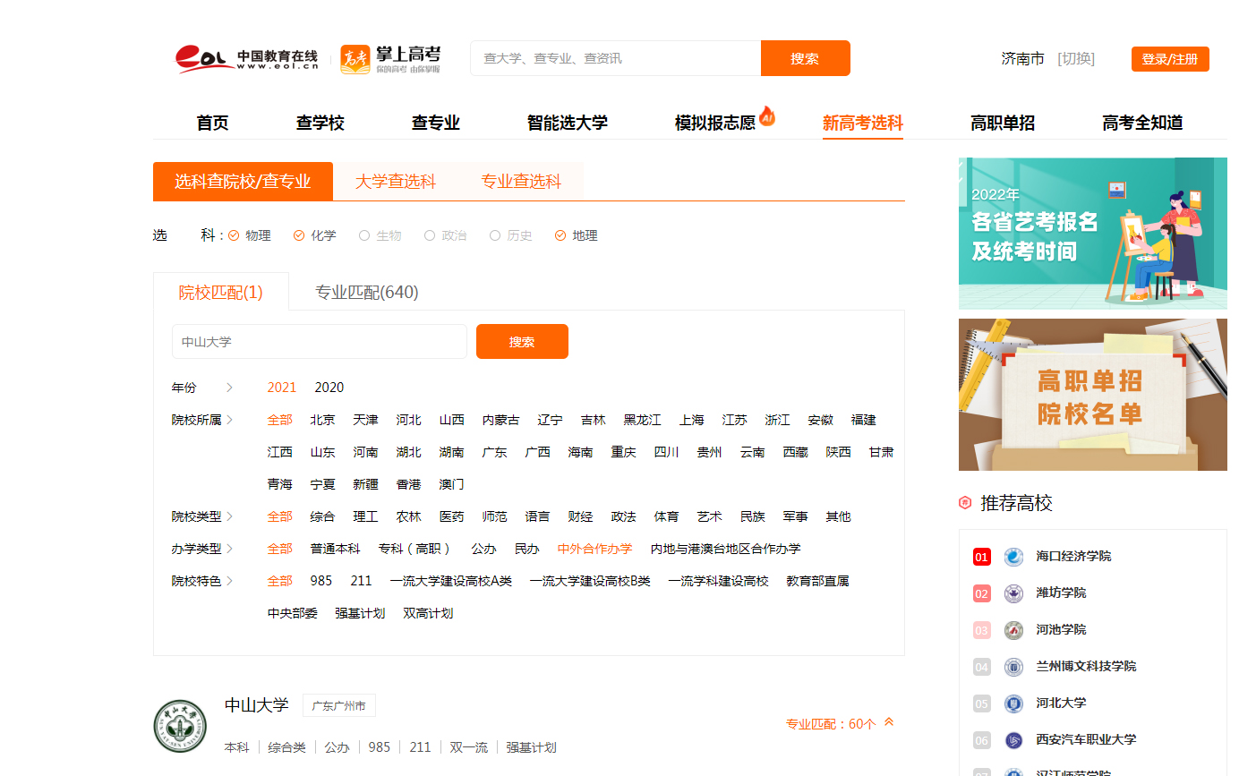
Task: Switch to the 大学查选科 tab
Action: [x=395, y=180]
